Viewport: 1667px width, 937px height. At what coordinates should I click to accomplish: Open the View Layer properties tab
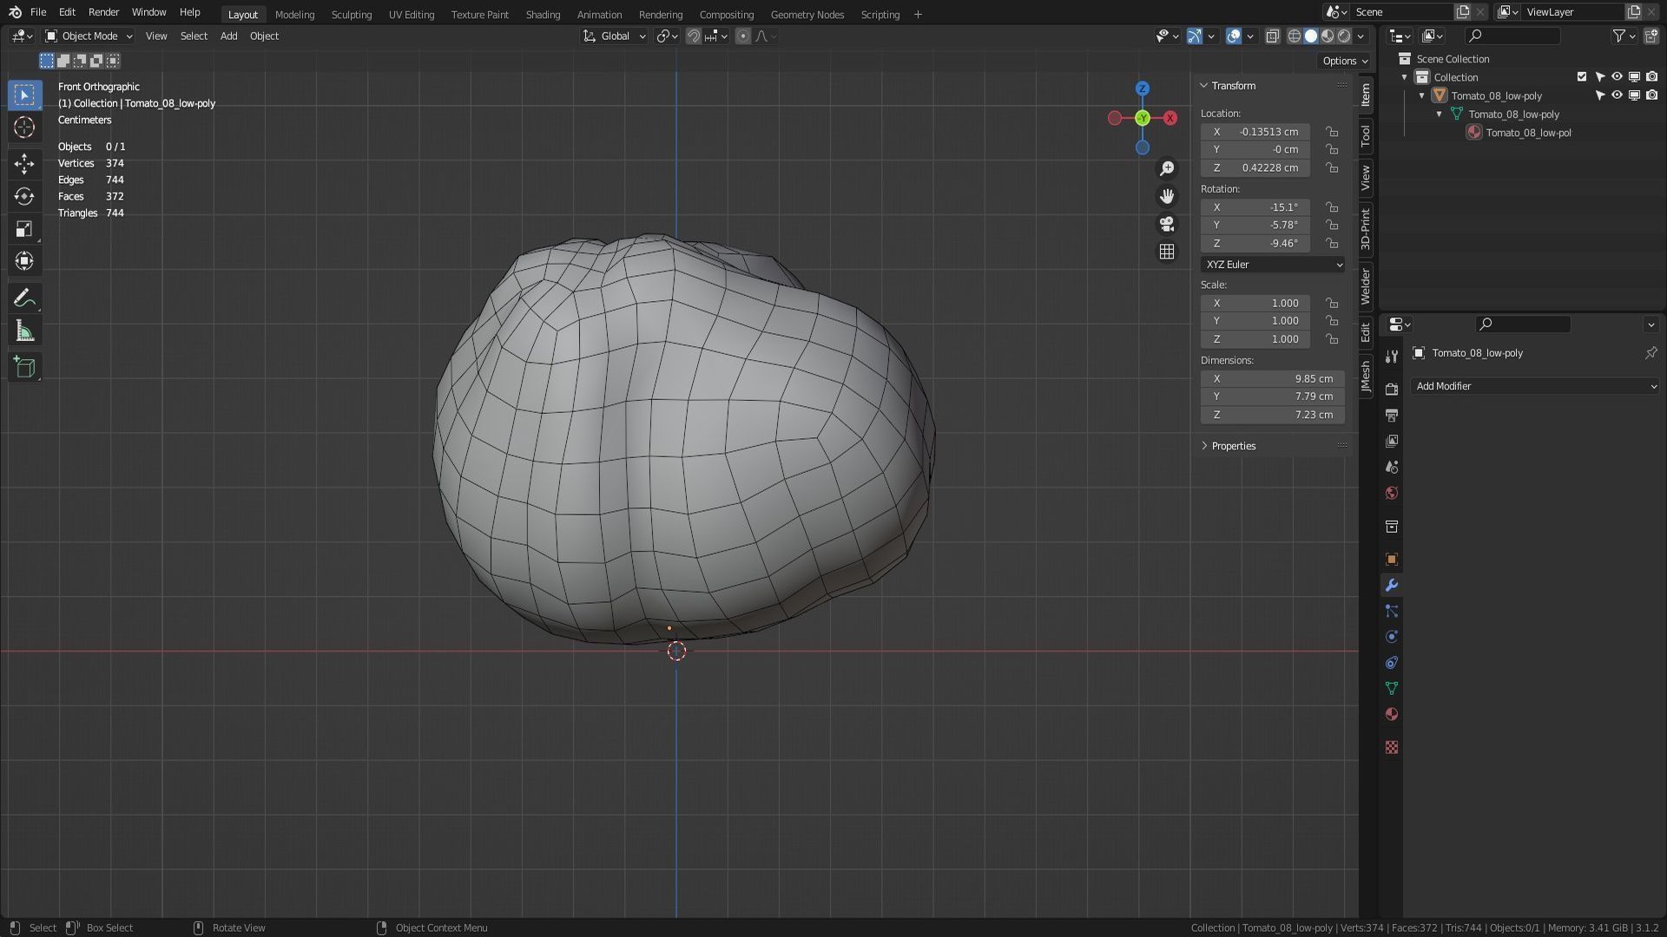(1392, 442)
